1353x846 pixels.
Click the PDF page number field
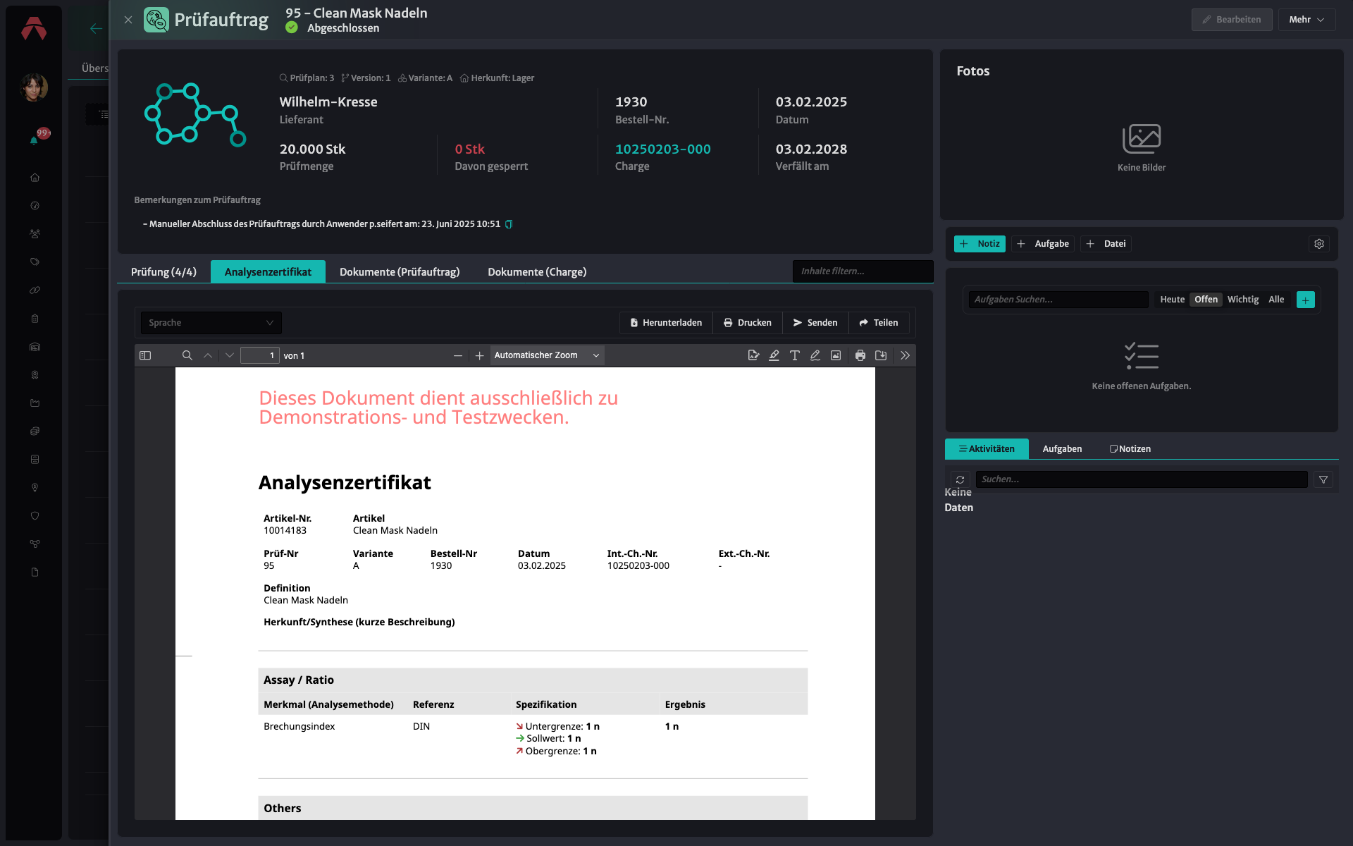(x=259, y=355)
